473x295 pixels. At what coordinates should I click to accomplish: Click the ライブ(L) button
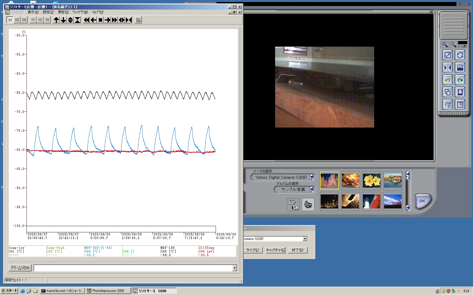(x=253, y=250)
